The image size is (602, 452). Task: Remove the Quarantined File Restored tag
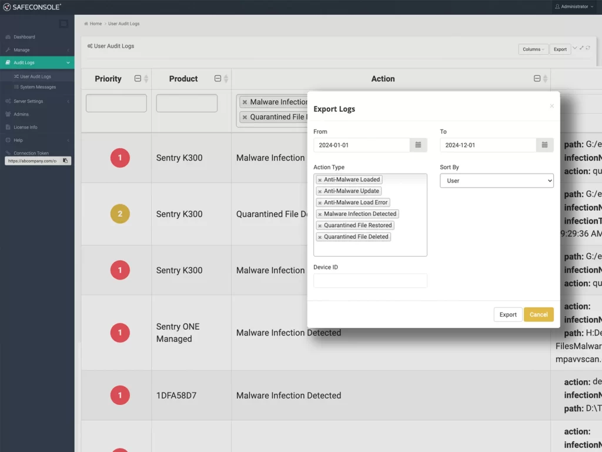[320, 226]
